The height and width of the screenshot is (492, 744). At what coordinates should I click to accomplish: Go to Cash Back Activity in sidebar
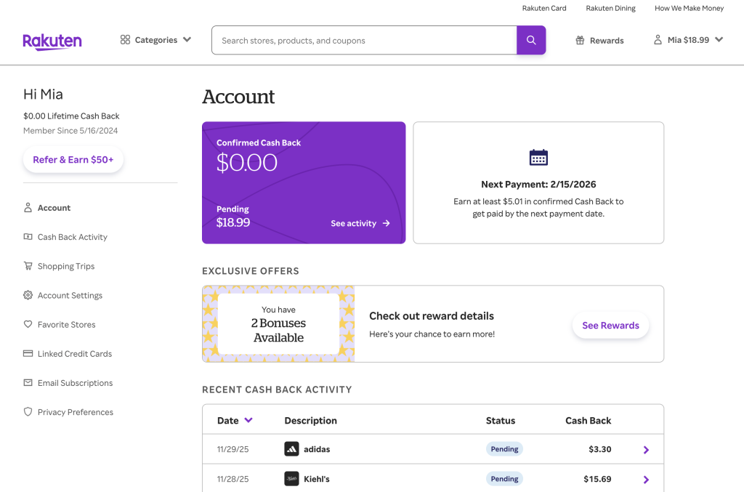(72, 237)
